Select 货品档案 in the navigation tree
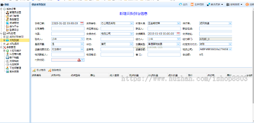 (14, 61)
